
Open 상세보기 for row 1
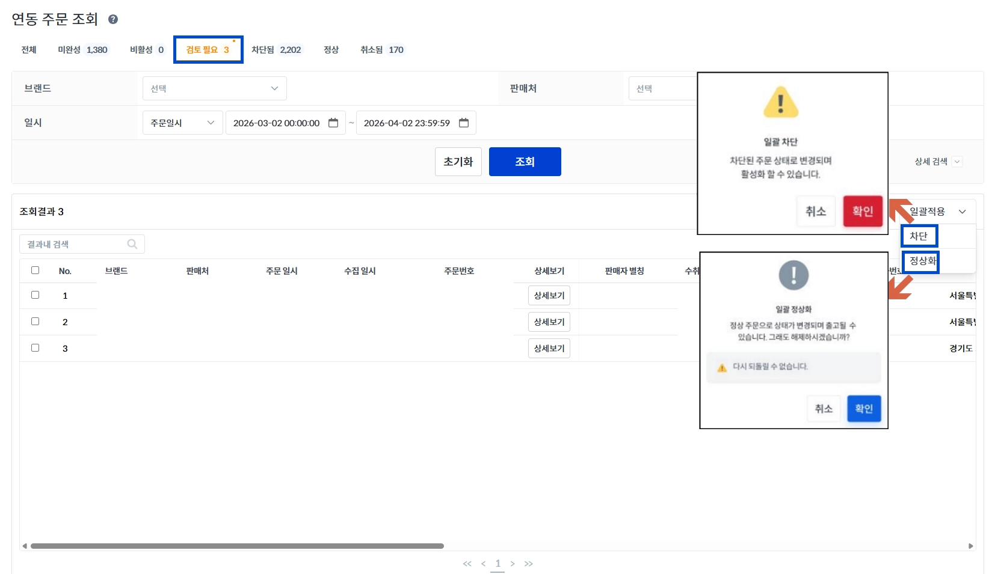click(549, 296)
